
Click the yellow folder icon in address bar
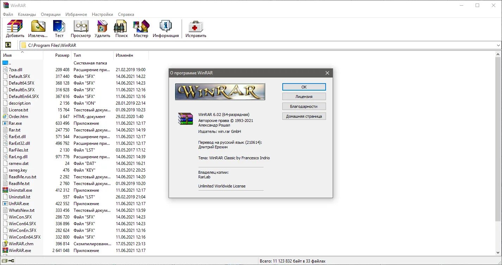point(24,45)
